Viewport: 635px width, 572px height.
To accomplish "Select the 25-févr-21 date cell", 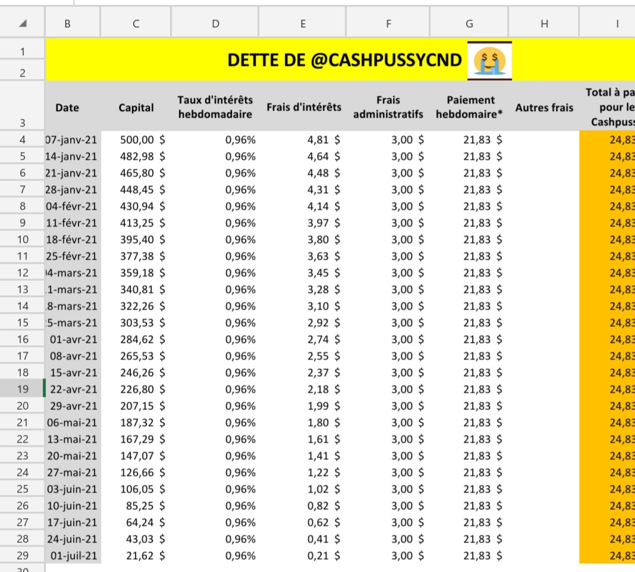I will [73, 256].
